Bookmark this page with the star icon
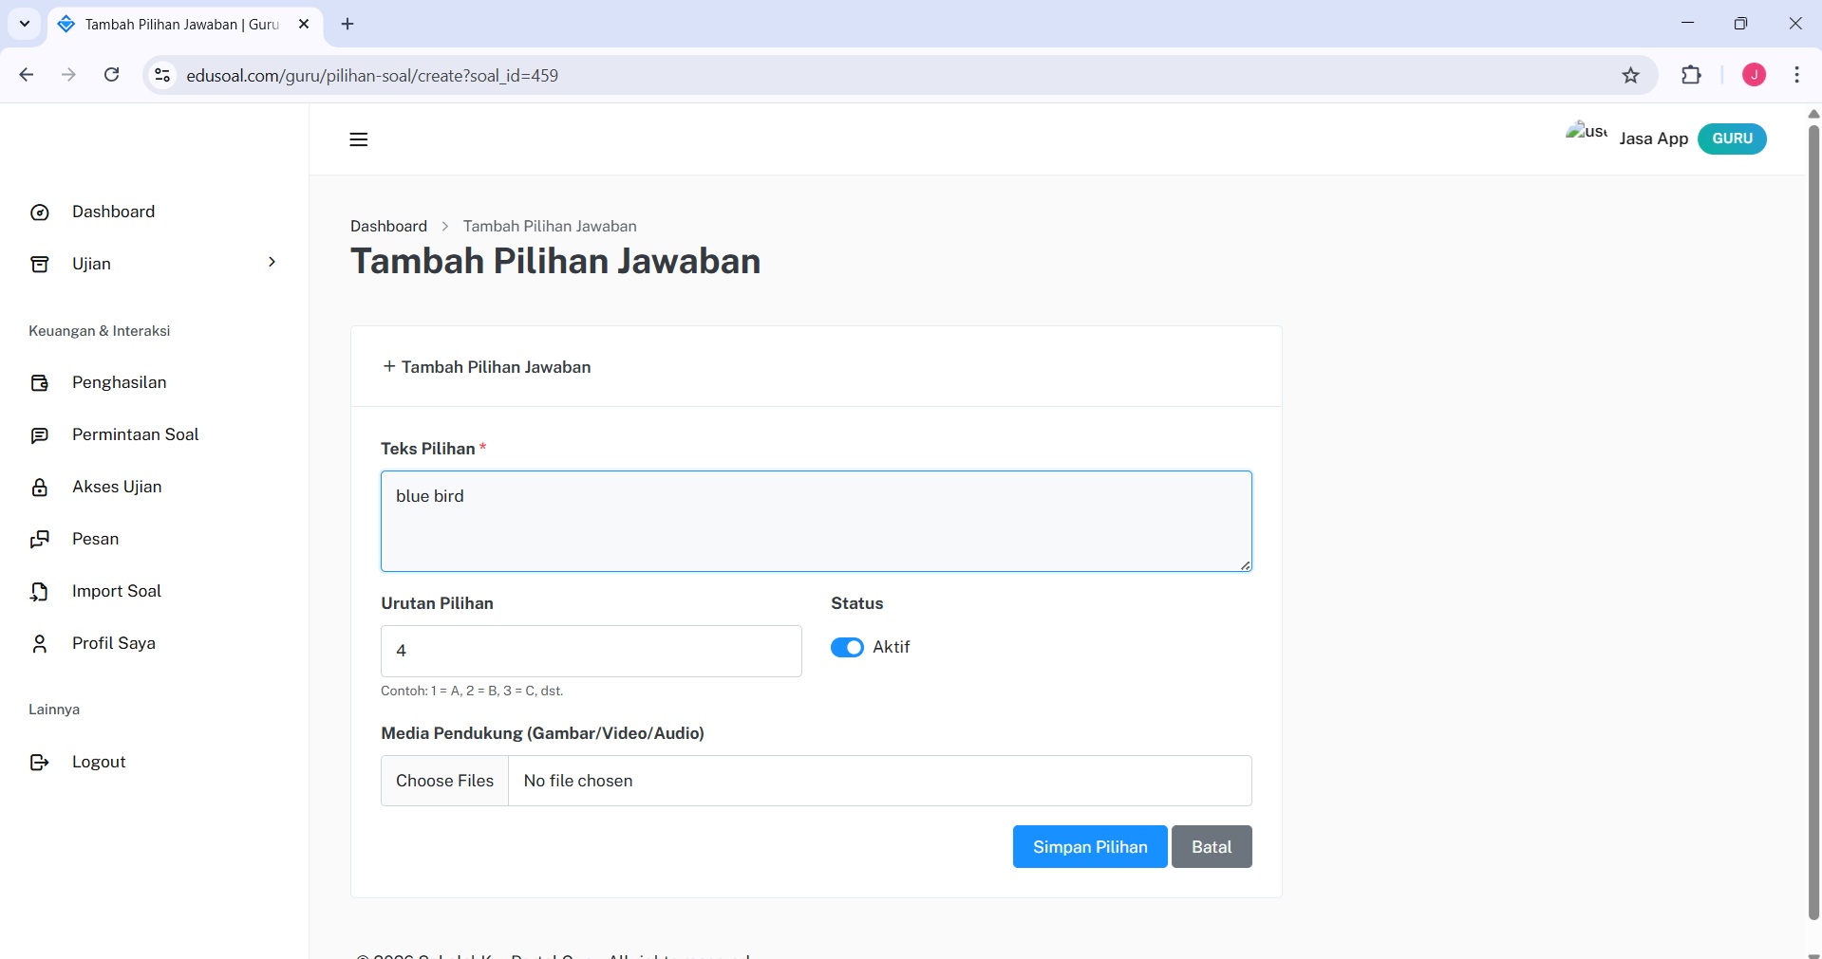Viewport: 1822px width, 959px height. point(1631,75)
